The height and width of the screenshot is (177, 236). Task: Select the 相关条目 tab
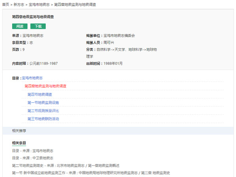pyautogui.click(x=19, y=143)
